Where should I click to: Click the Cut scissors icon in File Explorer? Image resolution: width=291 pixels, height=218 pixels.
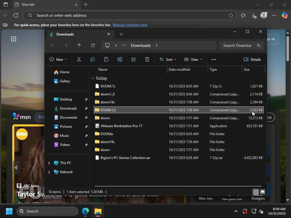click(x=79, y=59)
